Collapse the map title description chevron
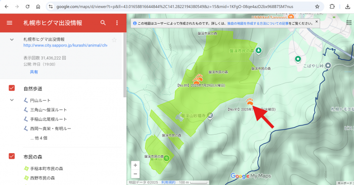The width and height of the screenshot is (354, 185). (x=12, y=40)
